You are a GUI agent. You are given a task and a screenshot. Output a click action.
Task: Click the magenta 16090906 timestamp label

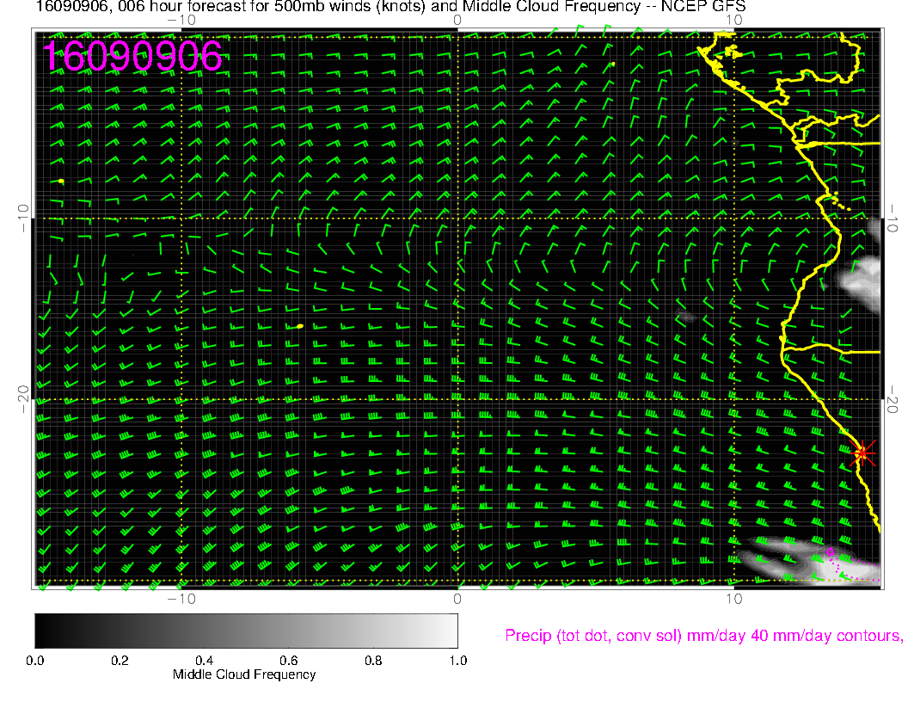132,56
